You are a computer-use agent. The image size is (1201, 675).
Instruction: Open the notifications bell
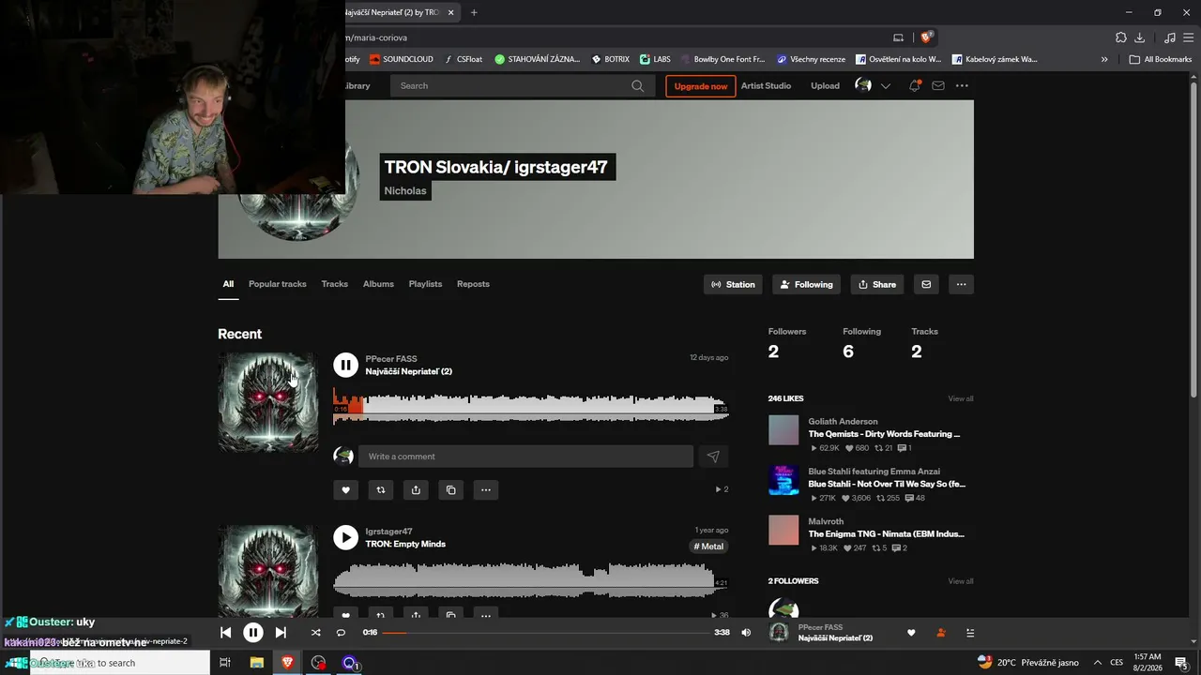pyautogui.click(x=915, y=86)
